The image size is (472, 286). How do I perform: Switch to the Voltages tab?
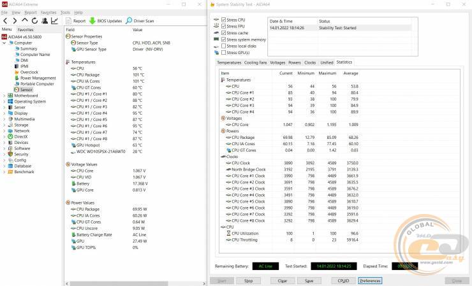point(277,62)
